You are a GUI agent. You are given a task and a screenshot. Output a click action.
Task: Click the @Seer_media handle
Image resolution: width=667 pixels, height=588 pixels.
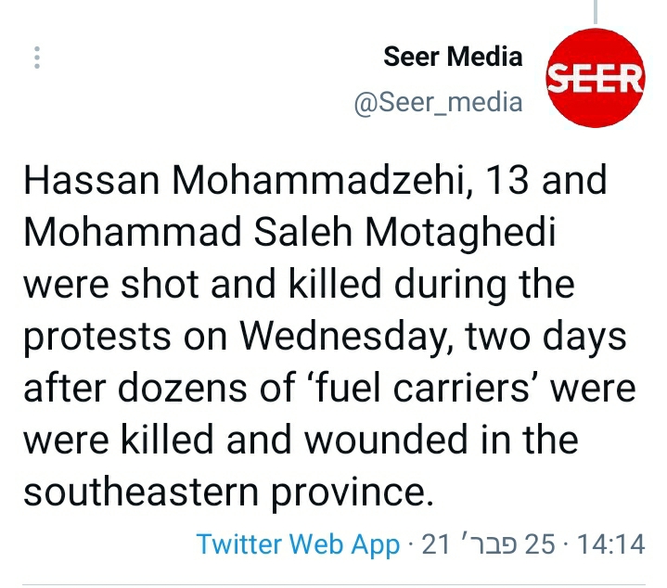439,101
